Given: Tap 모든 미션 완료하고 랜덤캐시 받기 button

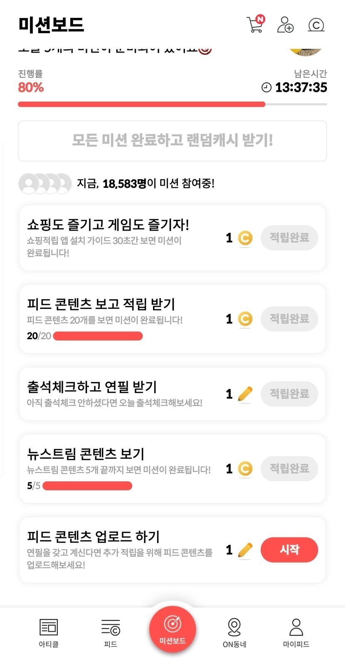Looking at the screenshot, I should 172,140.
